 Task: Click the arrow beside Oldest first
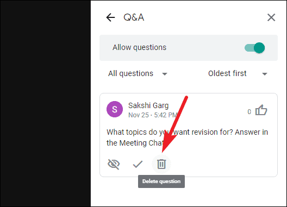265,74
